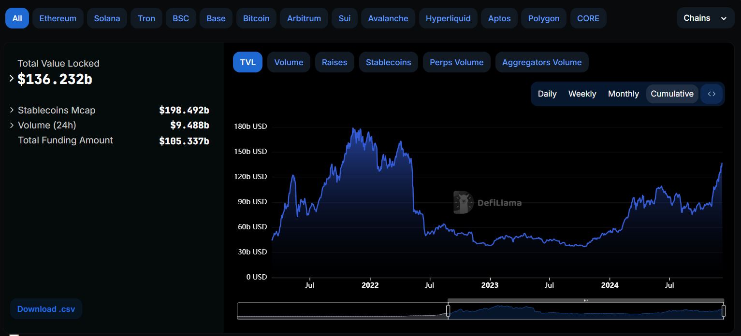This screenshot has height=336, width=741.
Task: Click the 2022 x-axis label
Action: (x=370, y=285)
